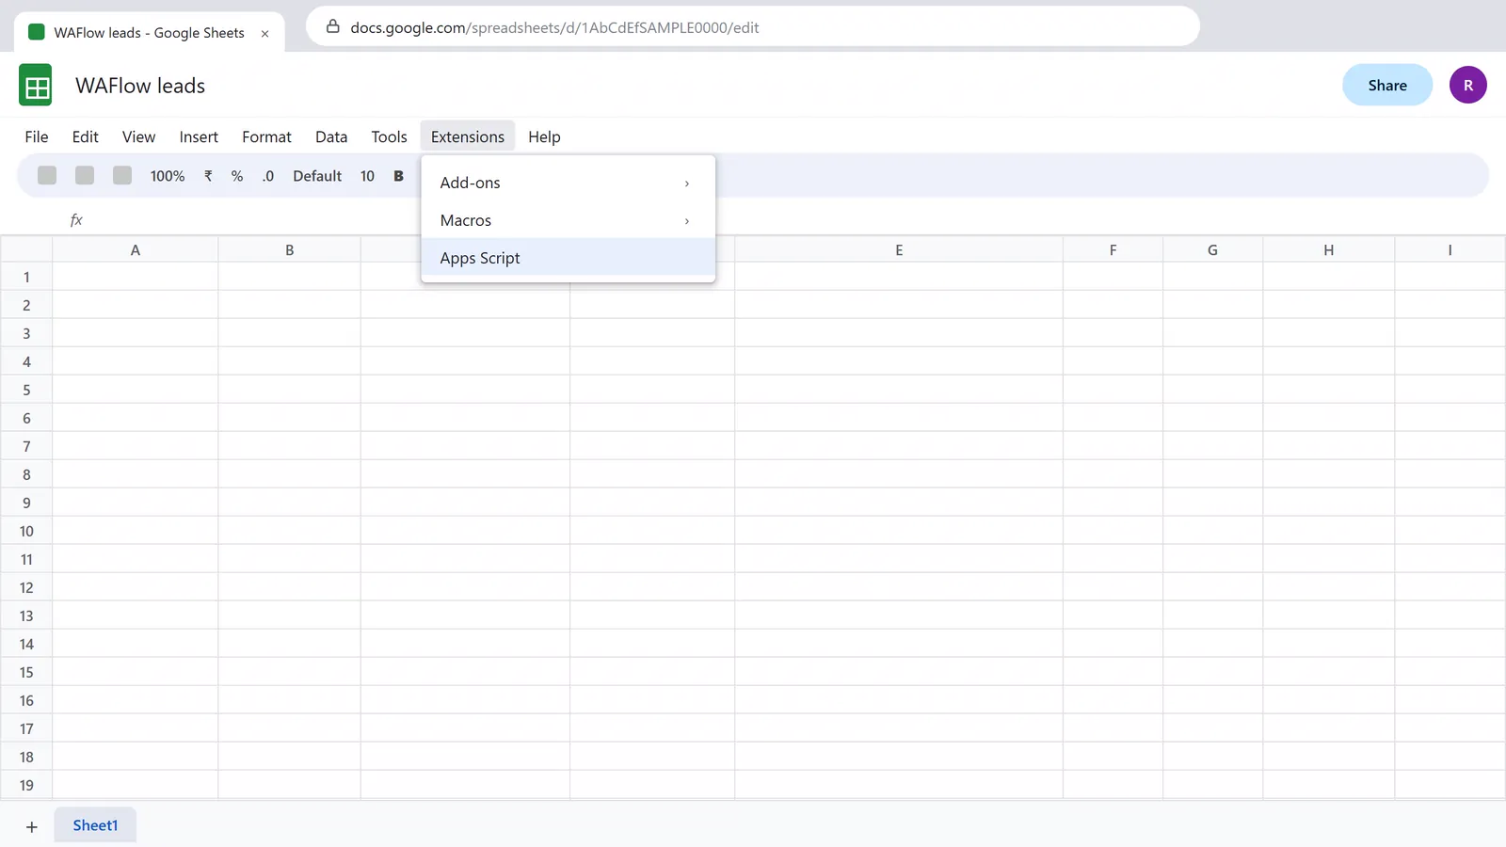Click the fx formula icon

(x=76, y=219)
